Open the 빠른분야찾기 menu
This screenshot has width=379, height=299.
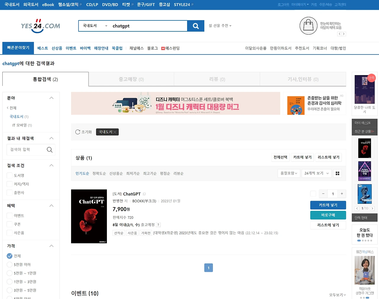[x=18, y=48]
